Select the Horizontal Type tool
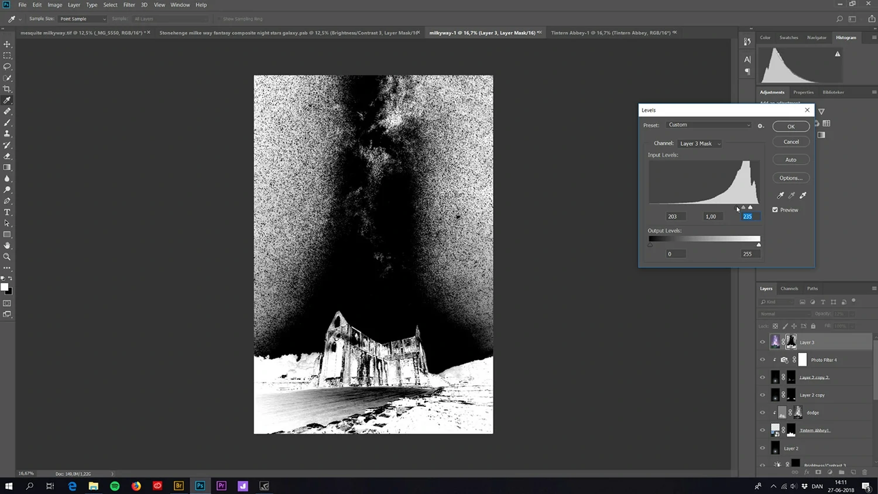 (x=7, y=212)
